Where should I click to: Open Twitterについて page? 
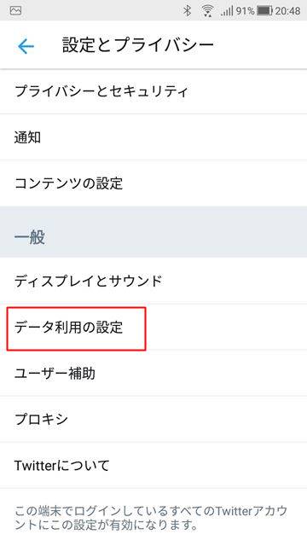tap(153, 465)
